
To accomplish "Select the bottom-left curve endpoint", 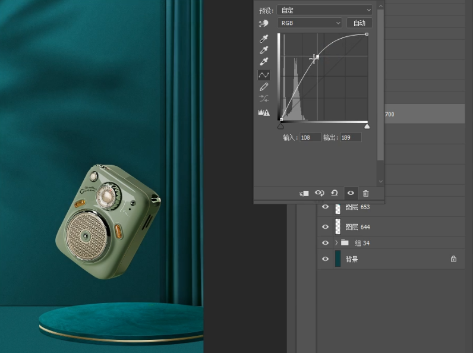I will 281,119.
